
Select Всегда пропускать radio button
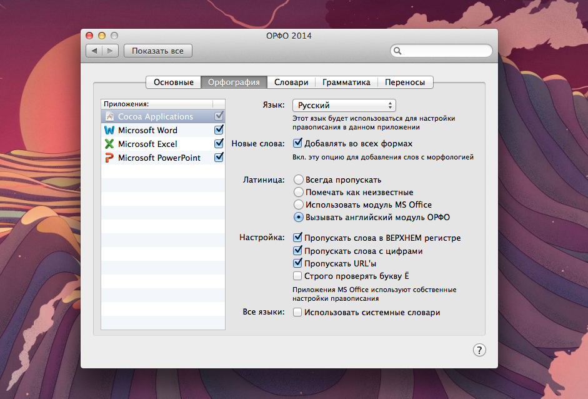299,179
